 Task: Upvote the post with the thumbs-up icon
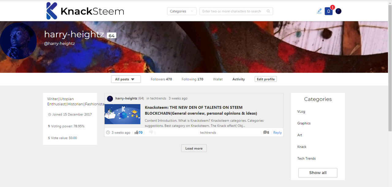[x=136, y=133]
